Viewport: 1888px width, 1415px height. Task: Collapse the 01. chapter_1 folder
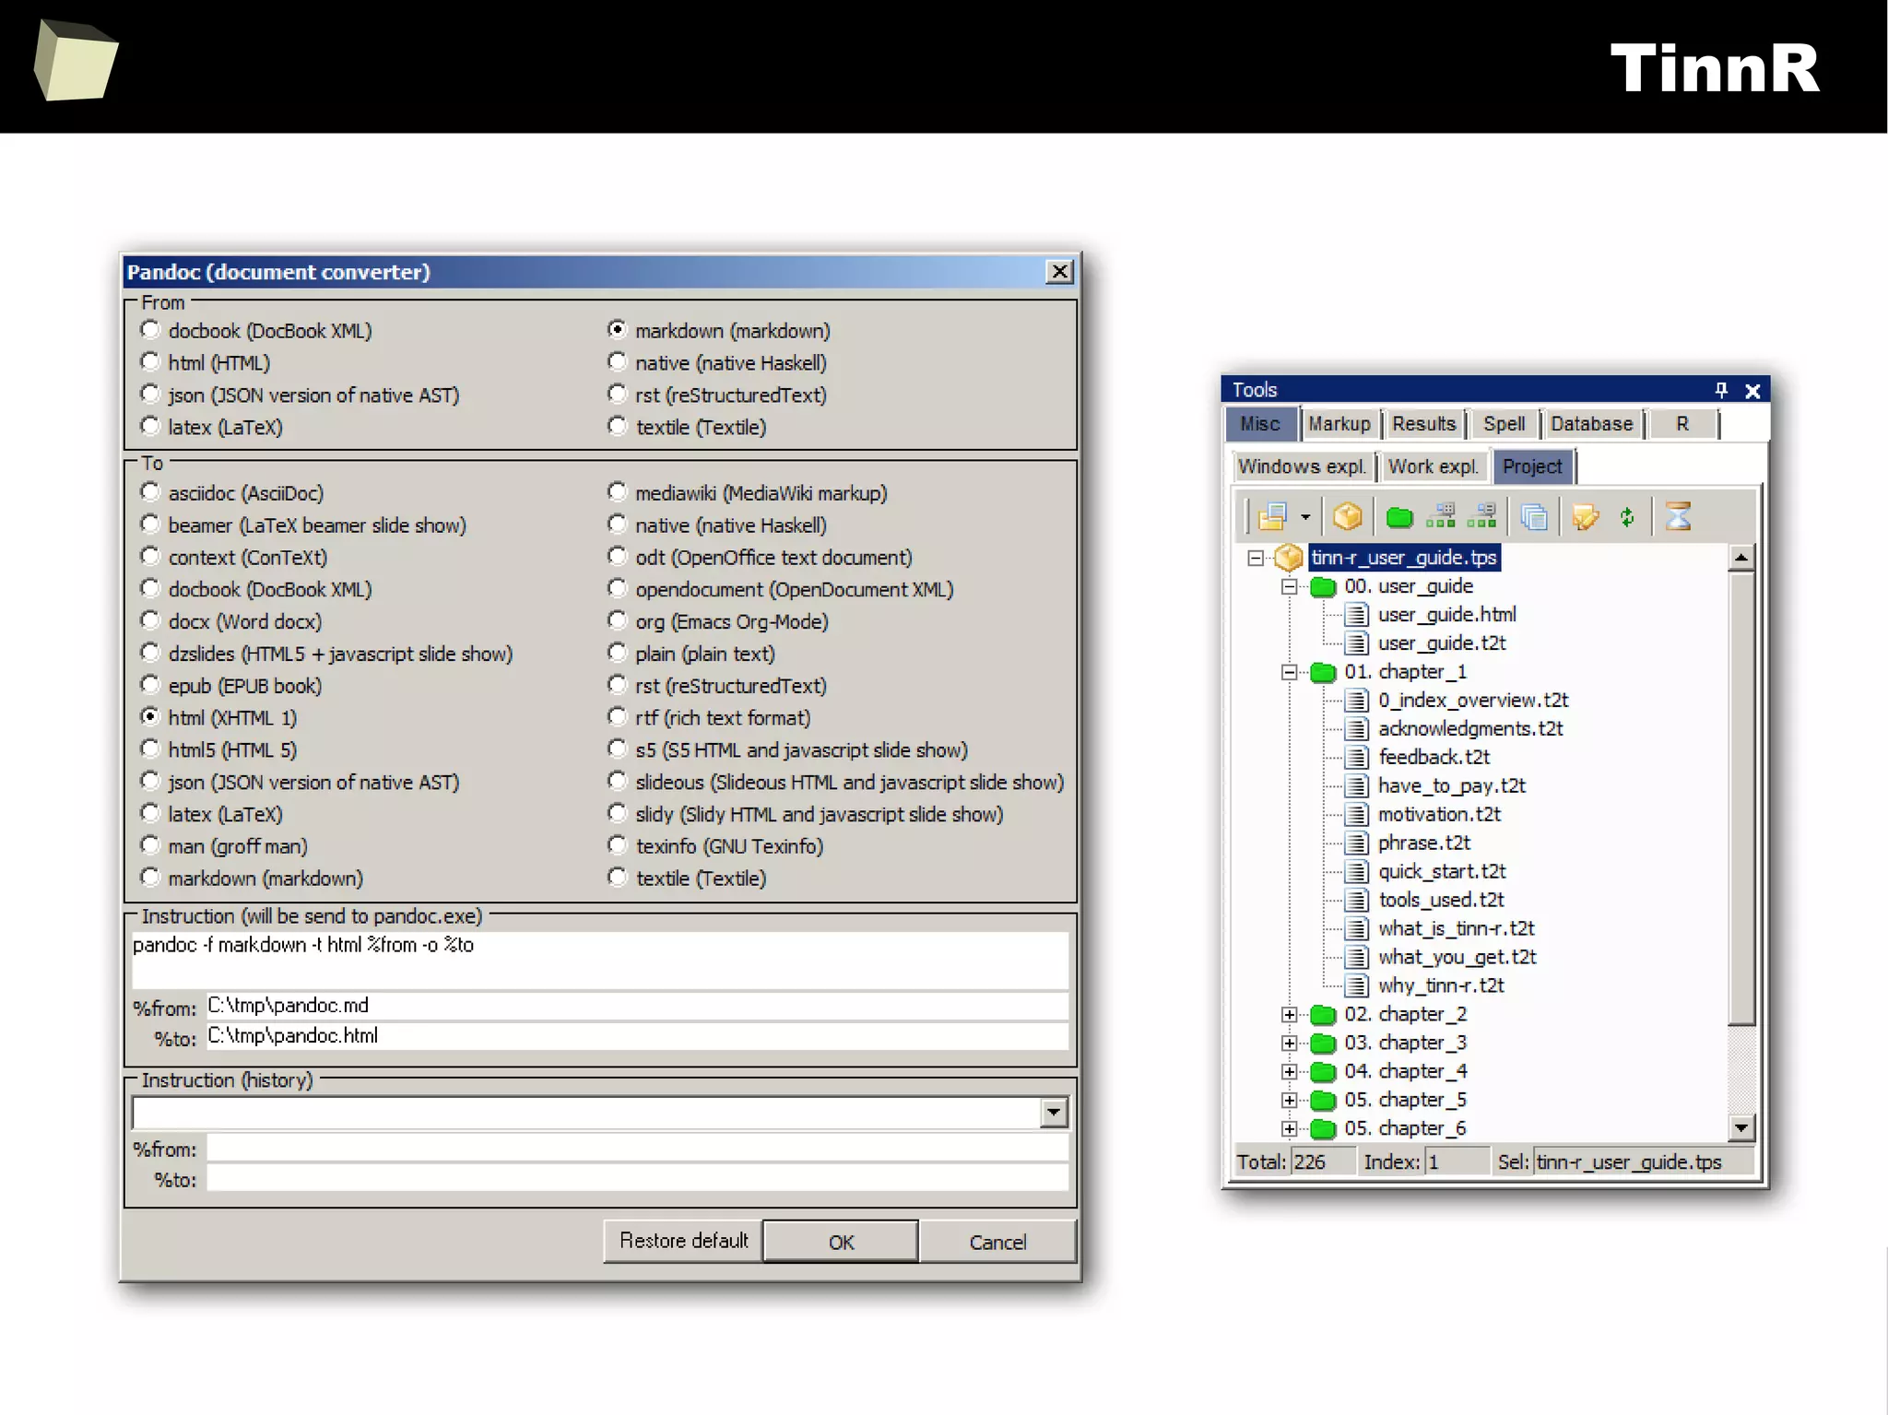(x=1290, y=672)
